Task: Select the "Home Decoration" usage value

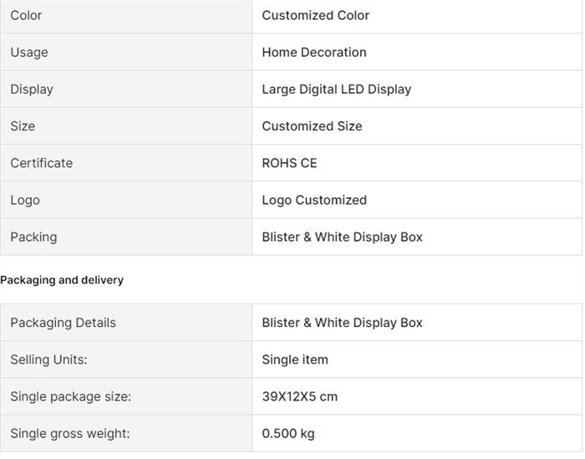Action: click(313, 52)
